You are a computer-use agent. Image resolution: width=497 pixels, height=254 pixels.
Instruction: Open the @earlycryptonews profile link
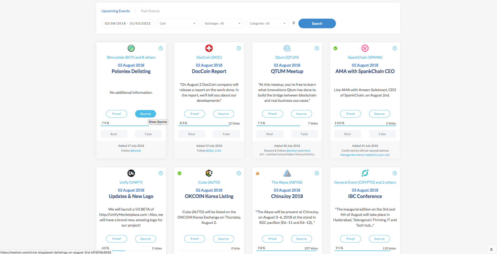point(298,151)
